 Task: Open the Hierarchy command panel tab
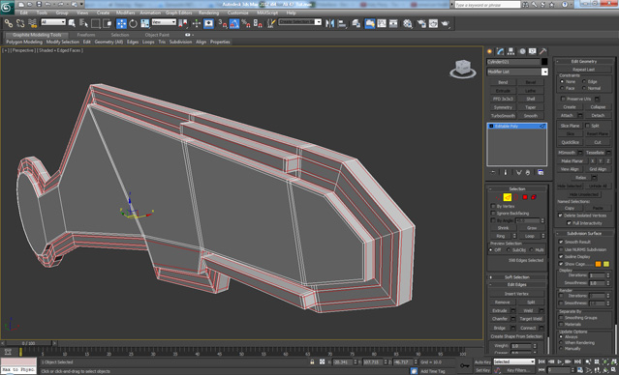pyautogui.click(x=511, y=51)
